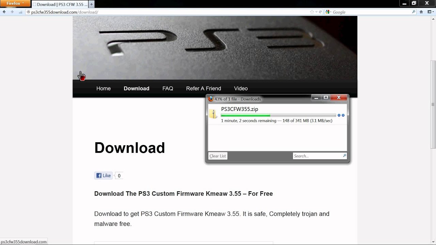Go forward with the forward arrow

click(x=12, y=12)
